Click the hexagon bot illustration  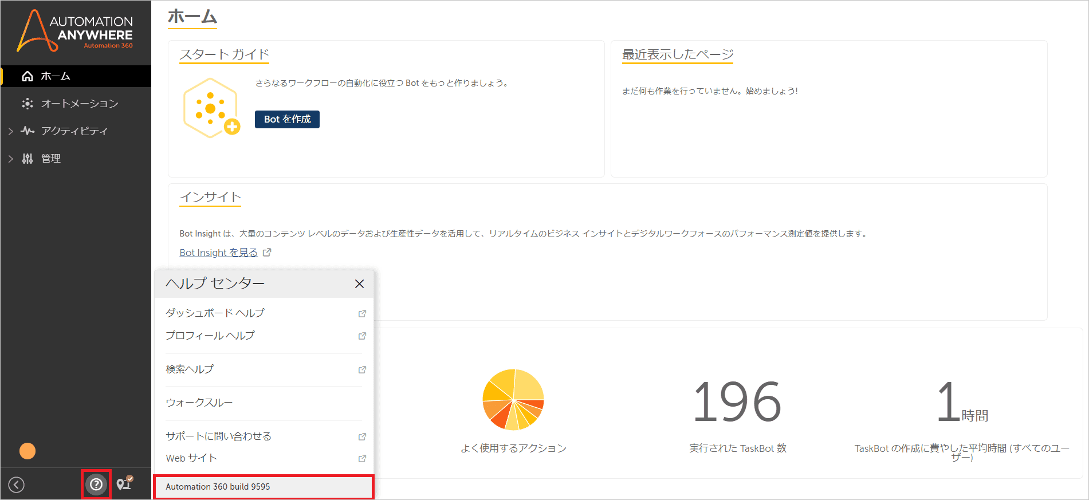pyautogui.click(x=211, y=108)
